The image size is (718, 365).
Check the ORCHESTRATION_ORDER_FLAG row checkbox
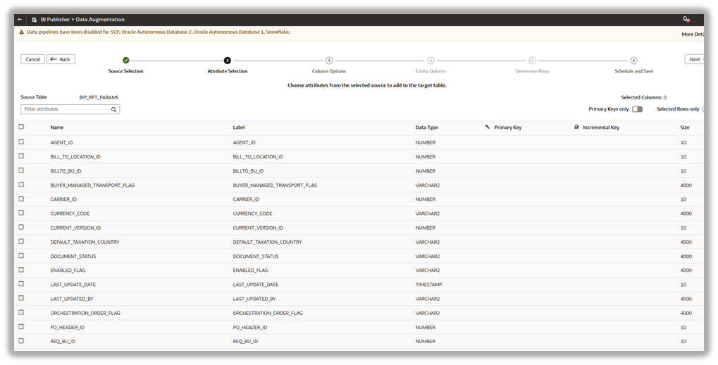[21, 312]
